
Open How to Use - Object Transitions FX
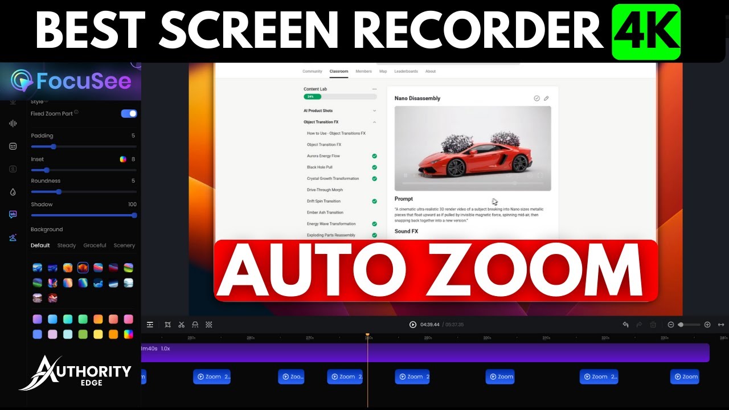[336, 133]
